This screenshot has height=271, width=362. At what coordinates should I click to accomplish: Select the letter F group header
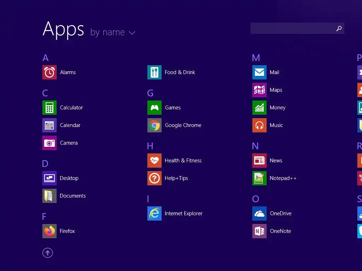coord(44,217)
